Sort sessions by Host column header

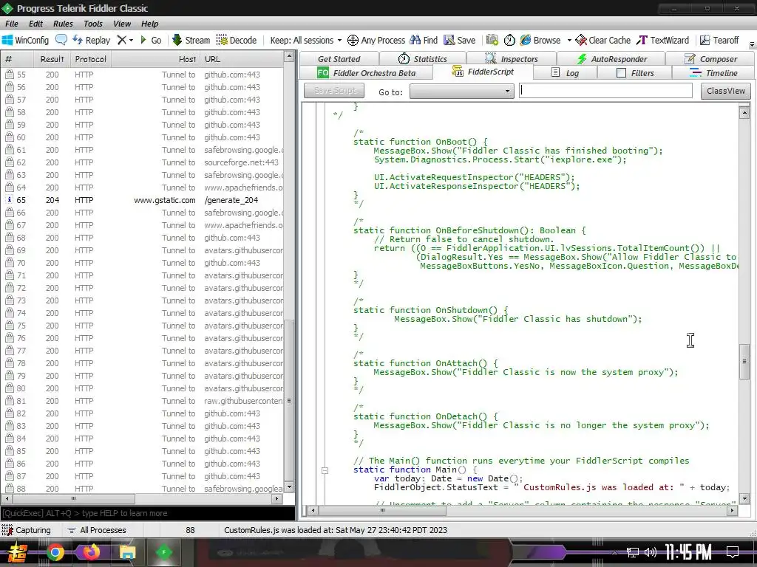tap(155, 59)
